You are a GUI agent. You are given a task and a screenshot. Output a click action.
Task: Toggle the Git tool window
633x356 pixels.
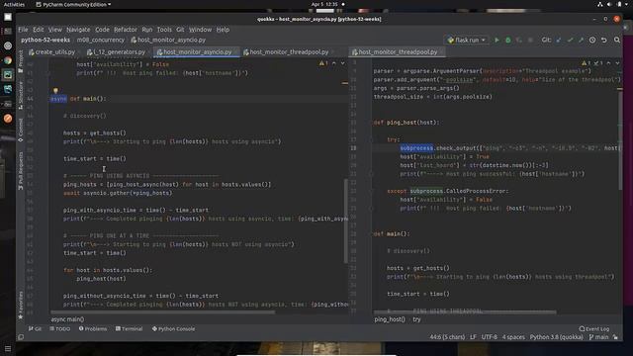click(35, 328)
